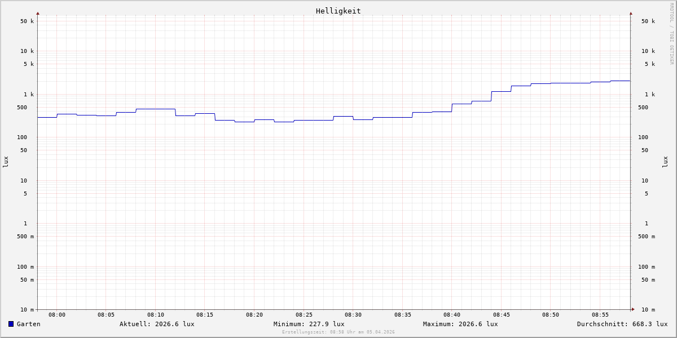Select the Durchschnitt: 668.3 lux value
Screen dimensions: 677x338
[x=622, y=324]
